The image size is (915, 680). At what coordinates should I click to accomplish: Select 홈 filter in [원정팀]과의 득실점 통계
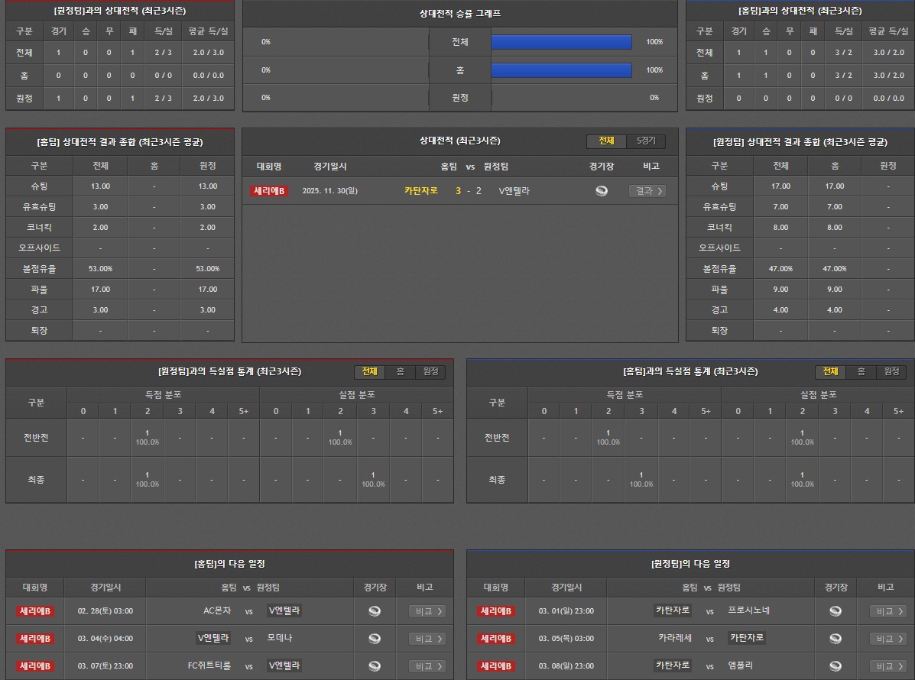(400, 372)
